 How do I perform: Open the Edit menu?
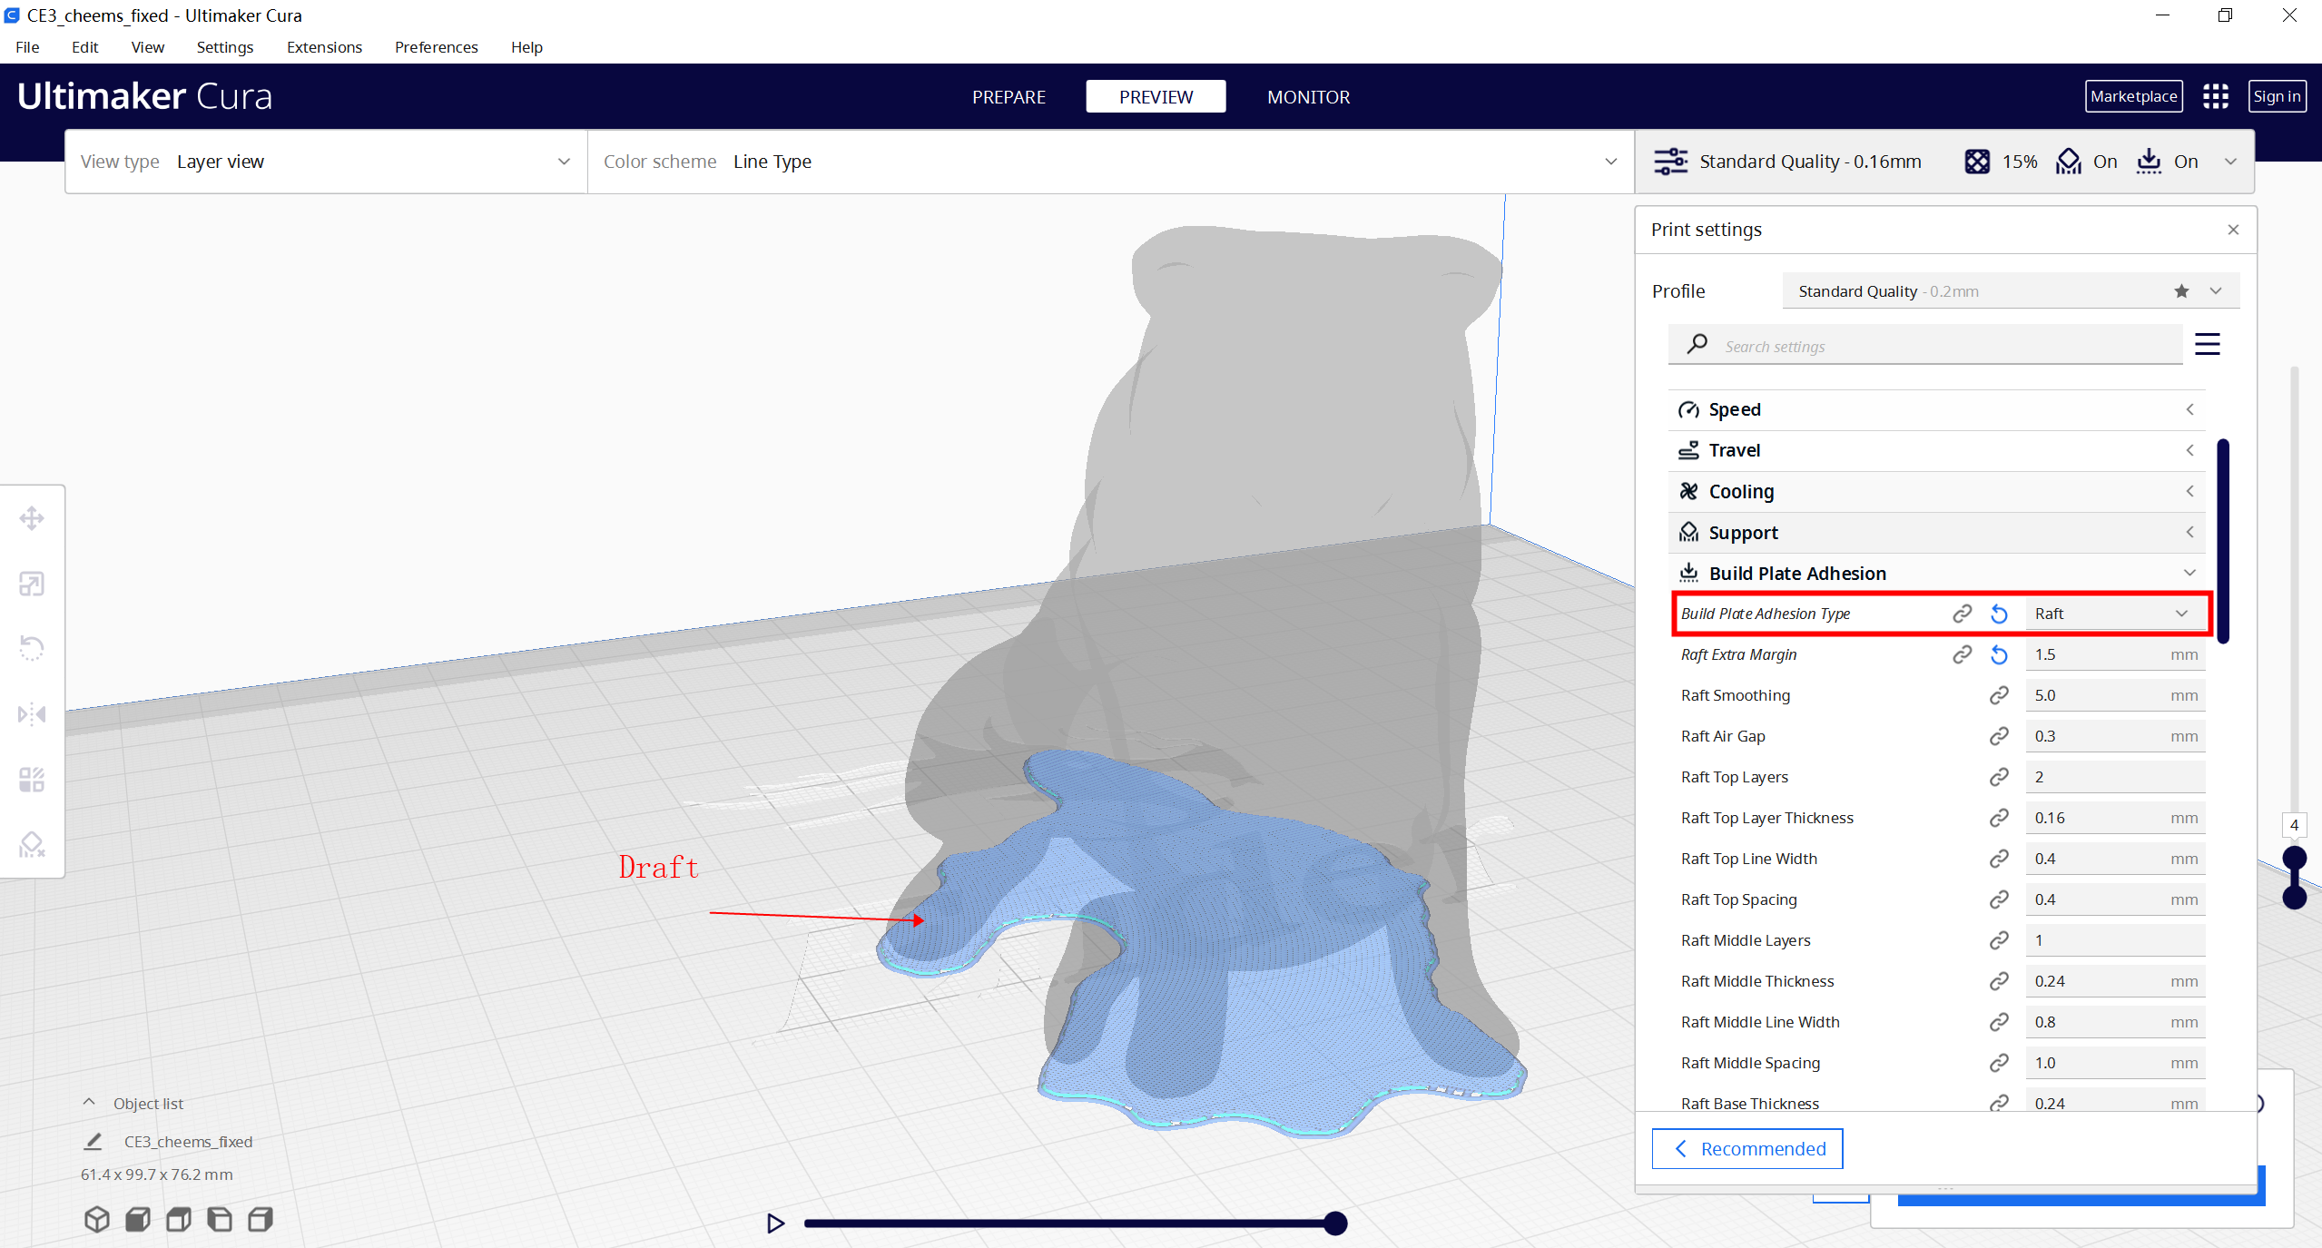pos(84,47)
